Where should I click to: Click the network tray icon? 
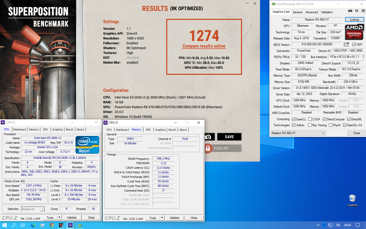coord(330,225)
